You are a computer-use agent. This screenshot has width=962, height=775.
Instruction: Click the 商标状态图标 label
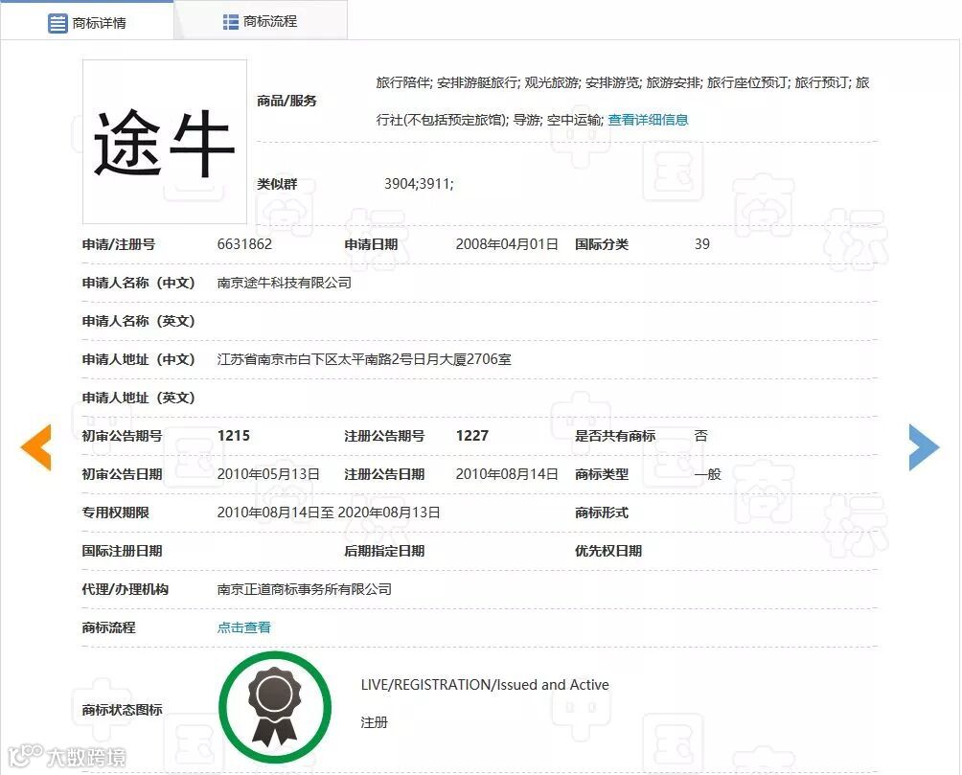[x=122, y=710]
